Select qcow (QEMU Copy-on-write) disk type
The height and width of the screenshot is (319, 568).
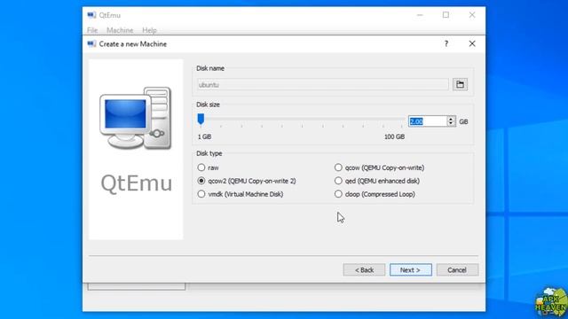tap(379, 167)
